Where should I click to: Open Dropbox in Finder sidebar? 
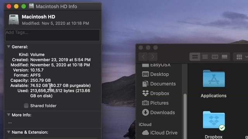(x=156, y=93)
